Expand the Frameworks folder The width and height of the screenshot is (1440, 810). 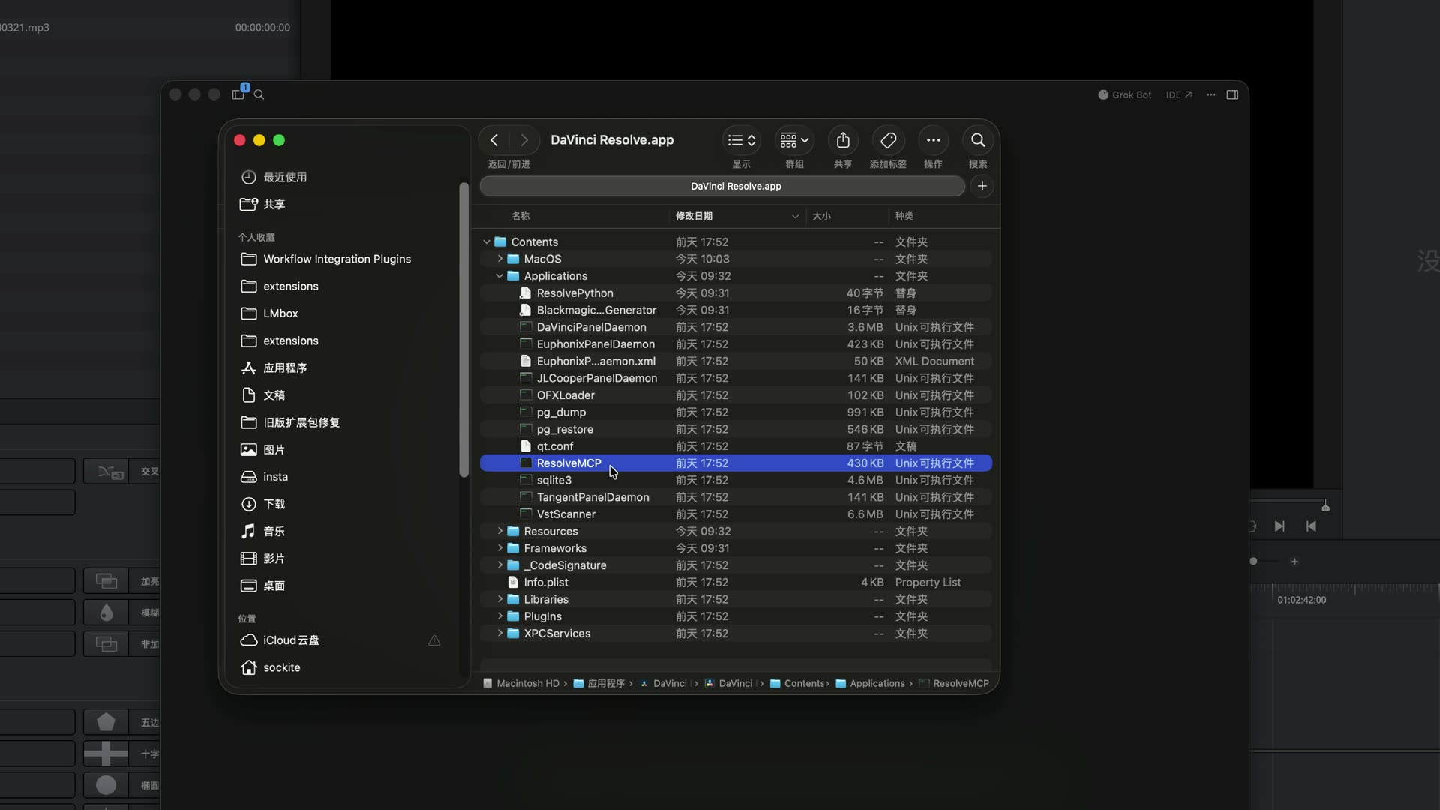click(499, 548)
